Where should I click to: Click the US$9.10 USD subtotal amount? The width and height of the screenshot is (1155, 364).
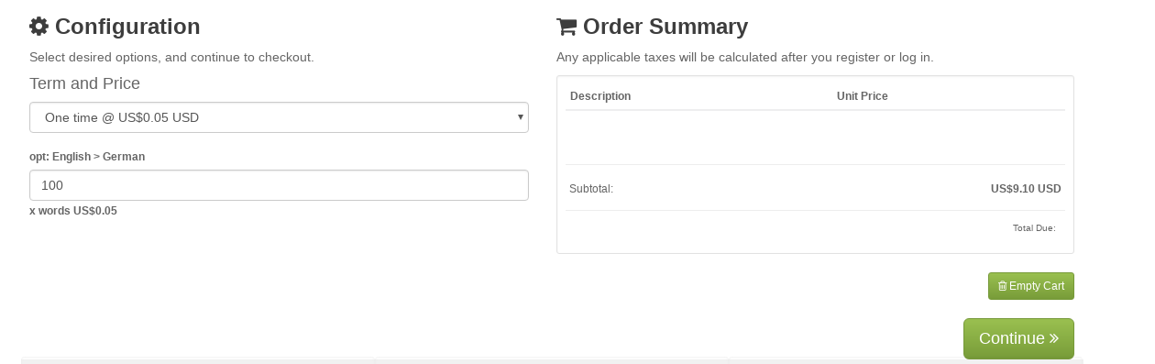pos(1026,189)
